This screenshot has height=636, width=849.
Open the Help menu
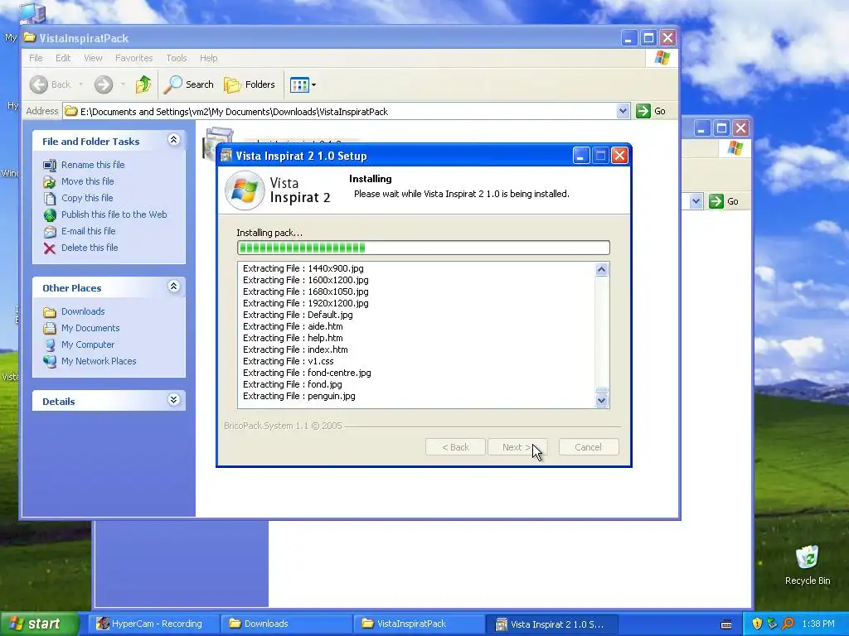coord(208,58)
